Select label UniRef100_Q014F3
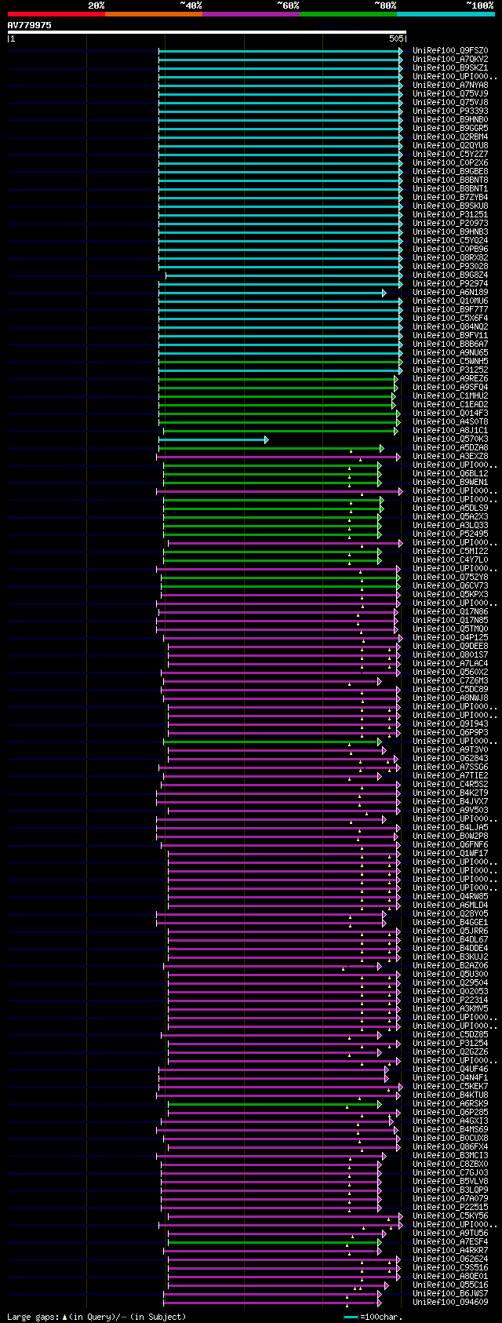 [450, 413]
